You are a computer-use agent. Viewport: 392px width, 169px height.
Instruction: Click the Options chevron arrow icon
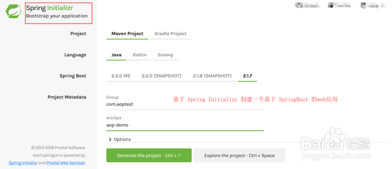[110, 140]
